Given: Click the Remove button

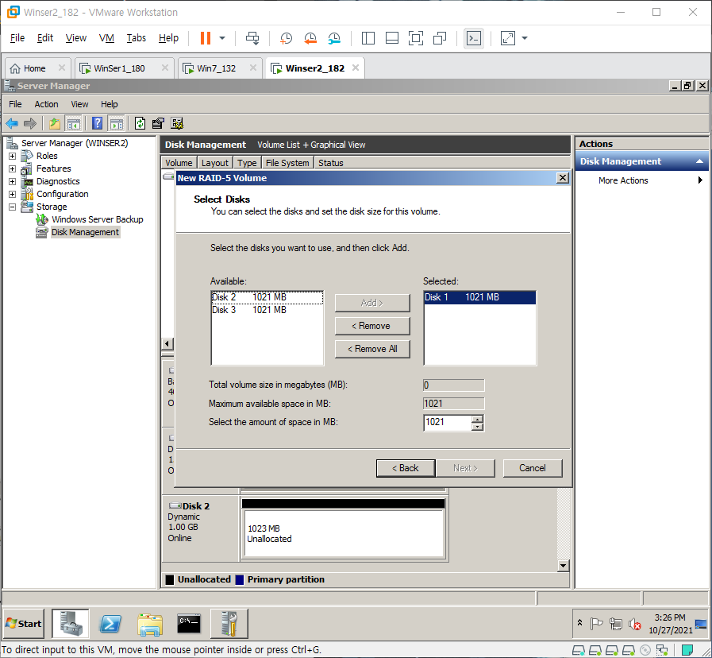Looking at the screenshot, I should 372,326.
